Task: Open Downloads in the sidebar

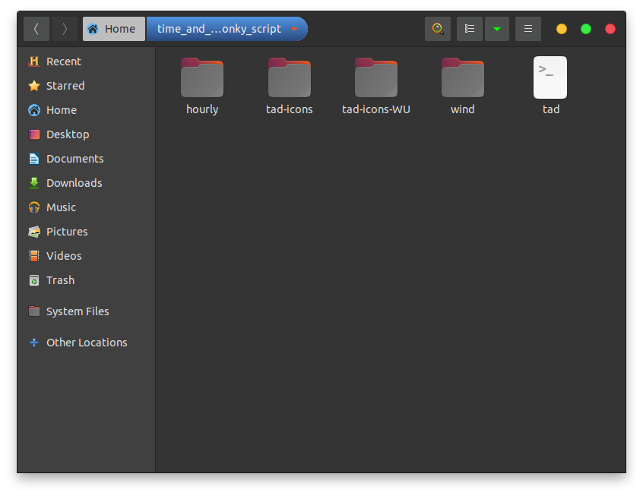Action: pyautogui.click(x=86, y=183)
